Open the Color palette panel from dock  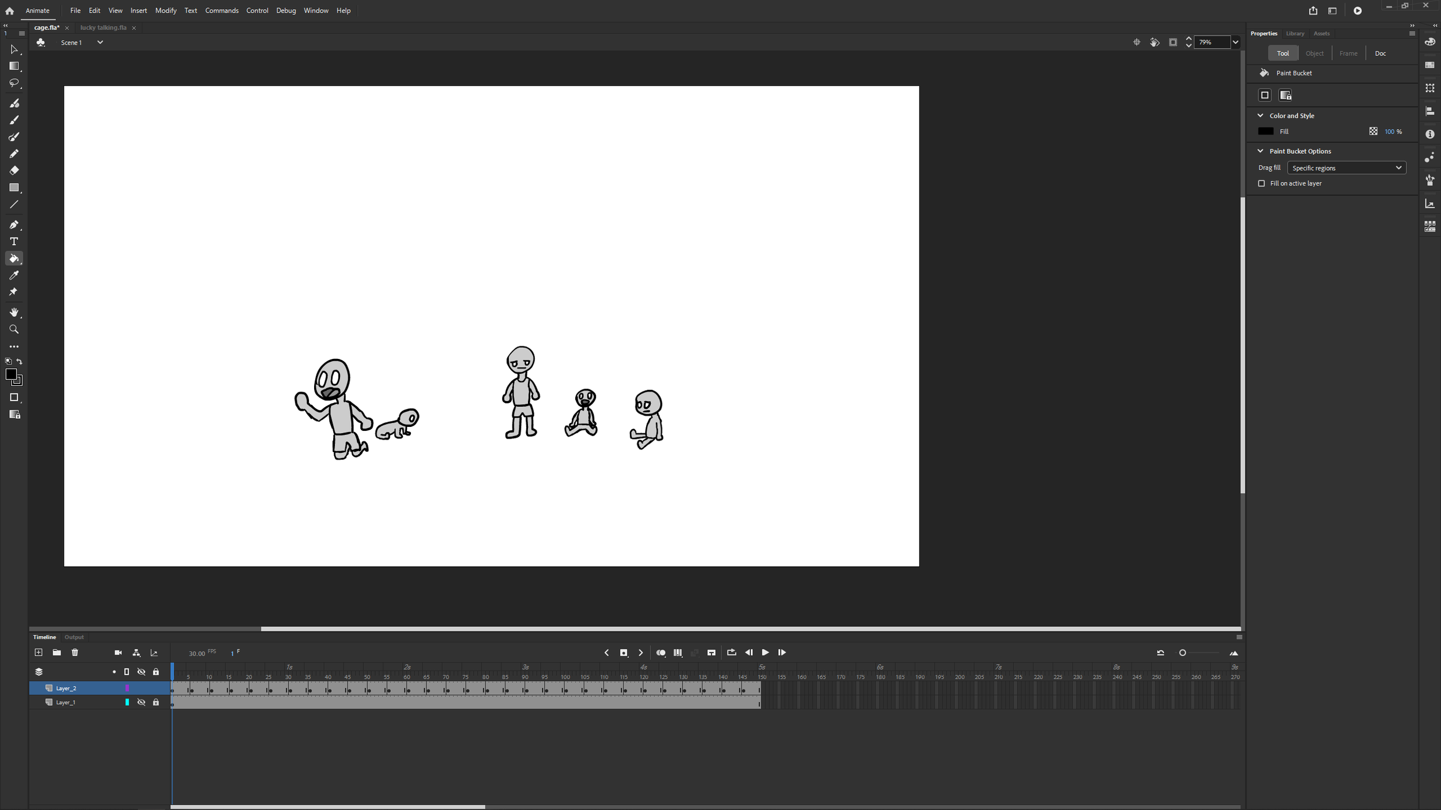(1430, 42)
